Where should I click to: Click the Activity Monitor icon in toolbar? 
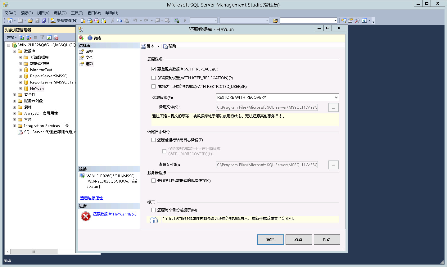176,20
